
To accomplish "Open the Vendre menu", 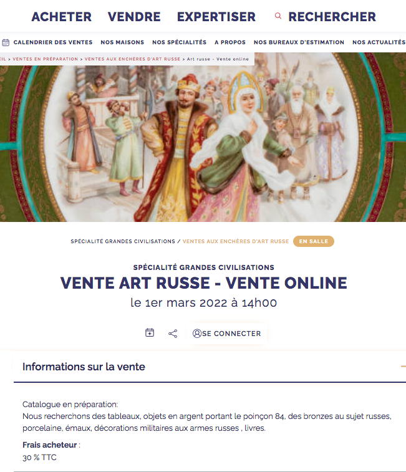I will [x=134, y=17].
